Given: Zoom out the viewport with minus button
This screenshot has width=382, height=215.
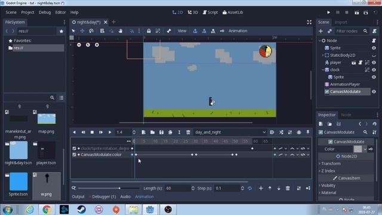Looking at the screenshot, I should [x=79, y=45].
